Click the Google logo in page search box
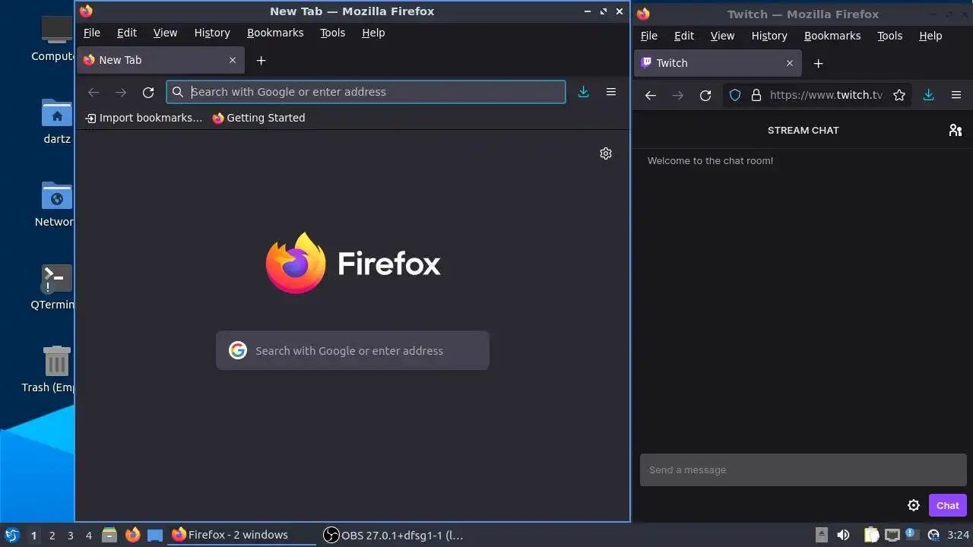This screenshot has height=547, width=973. (x=238, y=350)
